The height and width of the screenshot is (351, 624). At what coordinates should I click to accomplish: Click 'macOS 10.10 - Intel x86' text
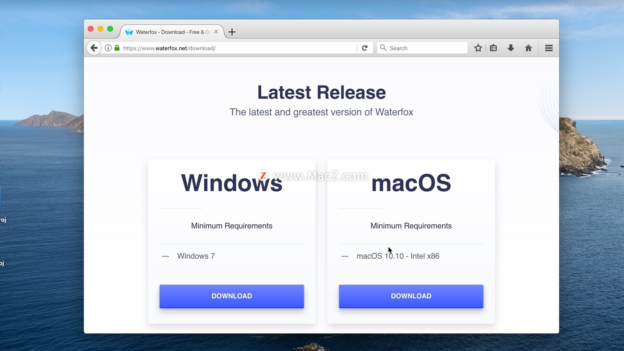[x=398, y=256]
